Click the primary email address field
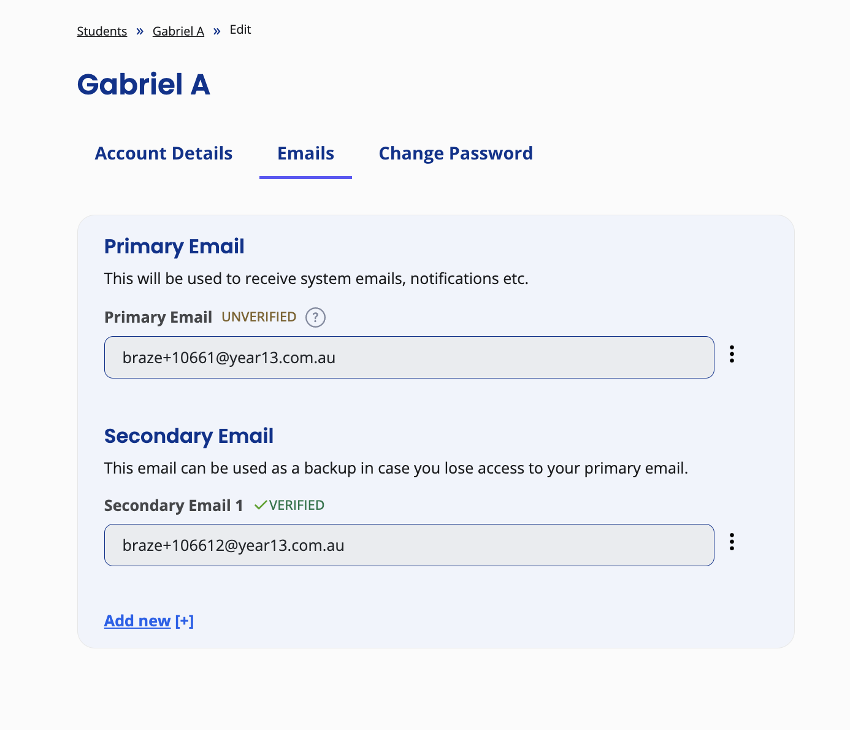850x730 pixels. 409,357
